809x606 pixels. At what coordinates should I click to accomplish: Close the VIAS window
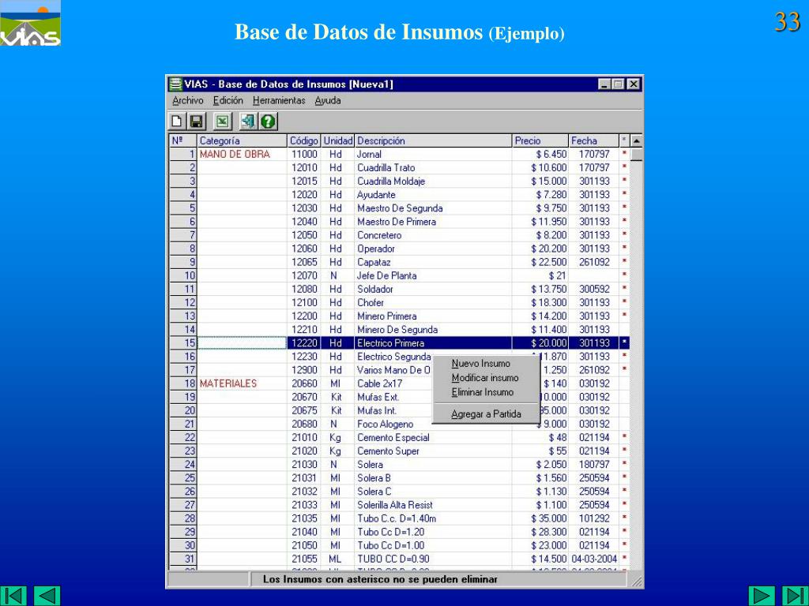(x=634, y=84)
